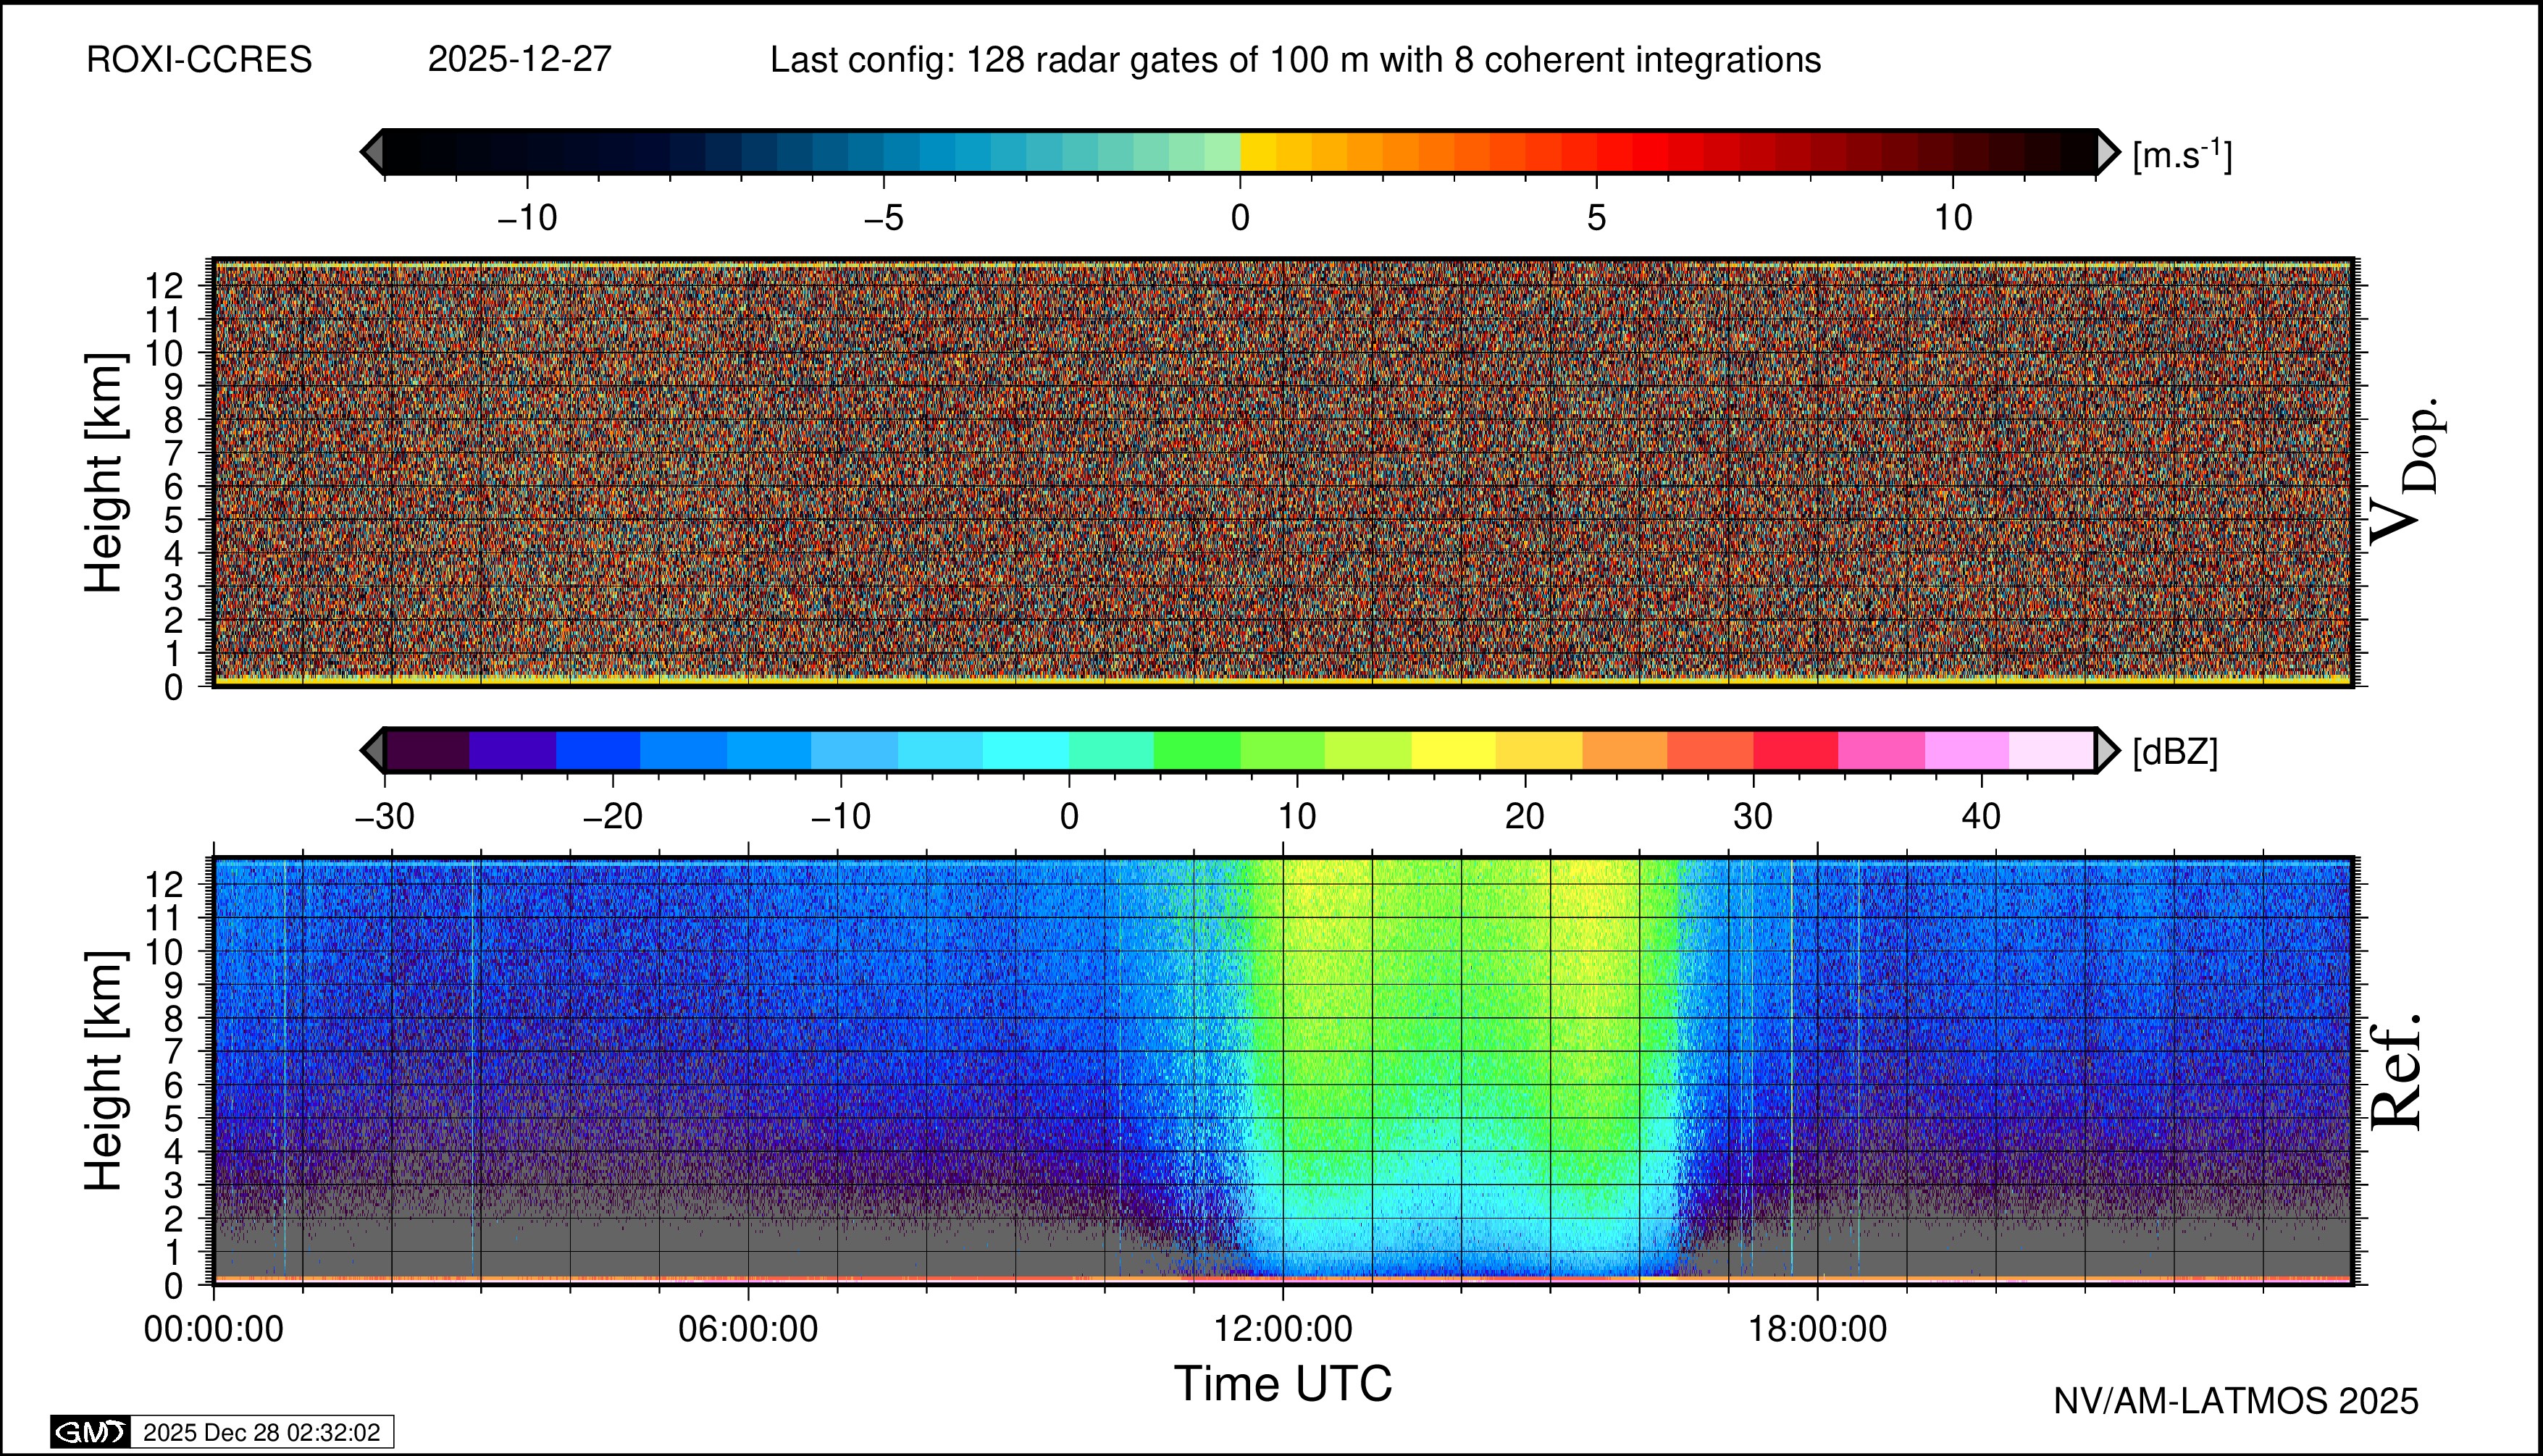The height and width of the screenshot is (1456, 2543).
Task: Click the 2025-12-27 date text
Action: [x=519, y=60]
